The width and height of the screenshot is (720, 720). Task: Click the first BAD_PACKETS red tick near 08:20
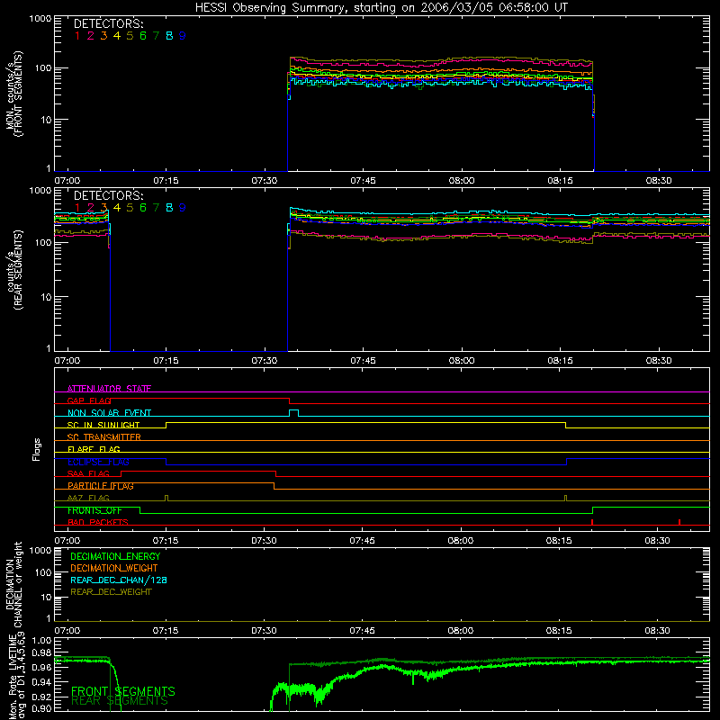coord(592,522)
